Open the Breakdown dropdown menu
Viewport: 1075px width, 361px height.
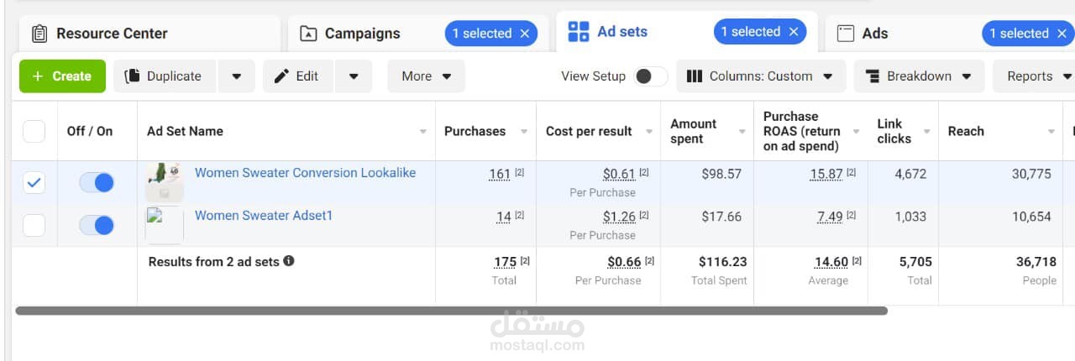(x=919, y=76)
